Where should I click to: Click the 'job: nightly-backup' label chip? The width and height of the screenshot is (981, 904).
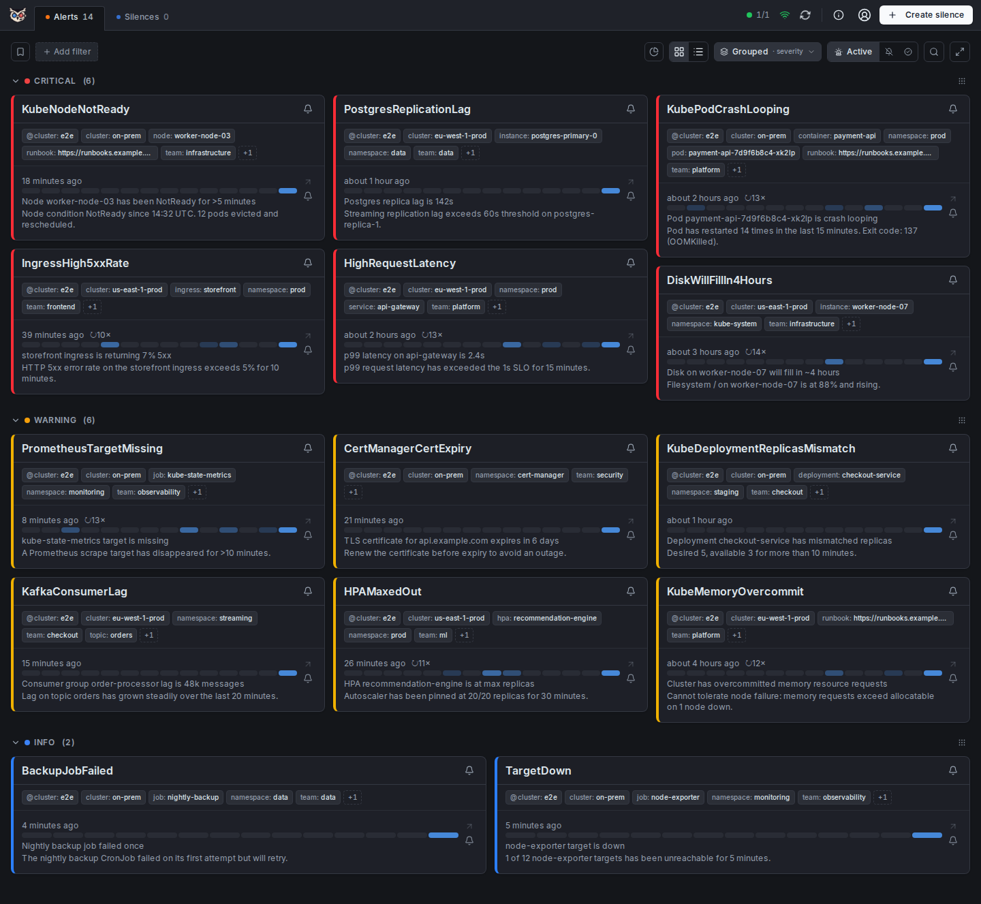click(x=186, y=798)
